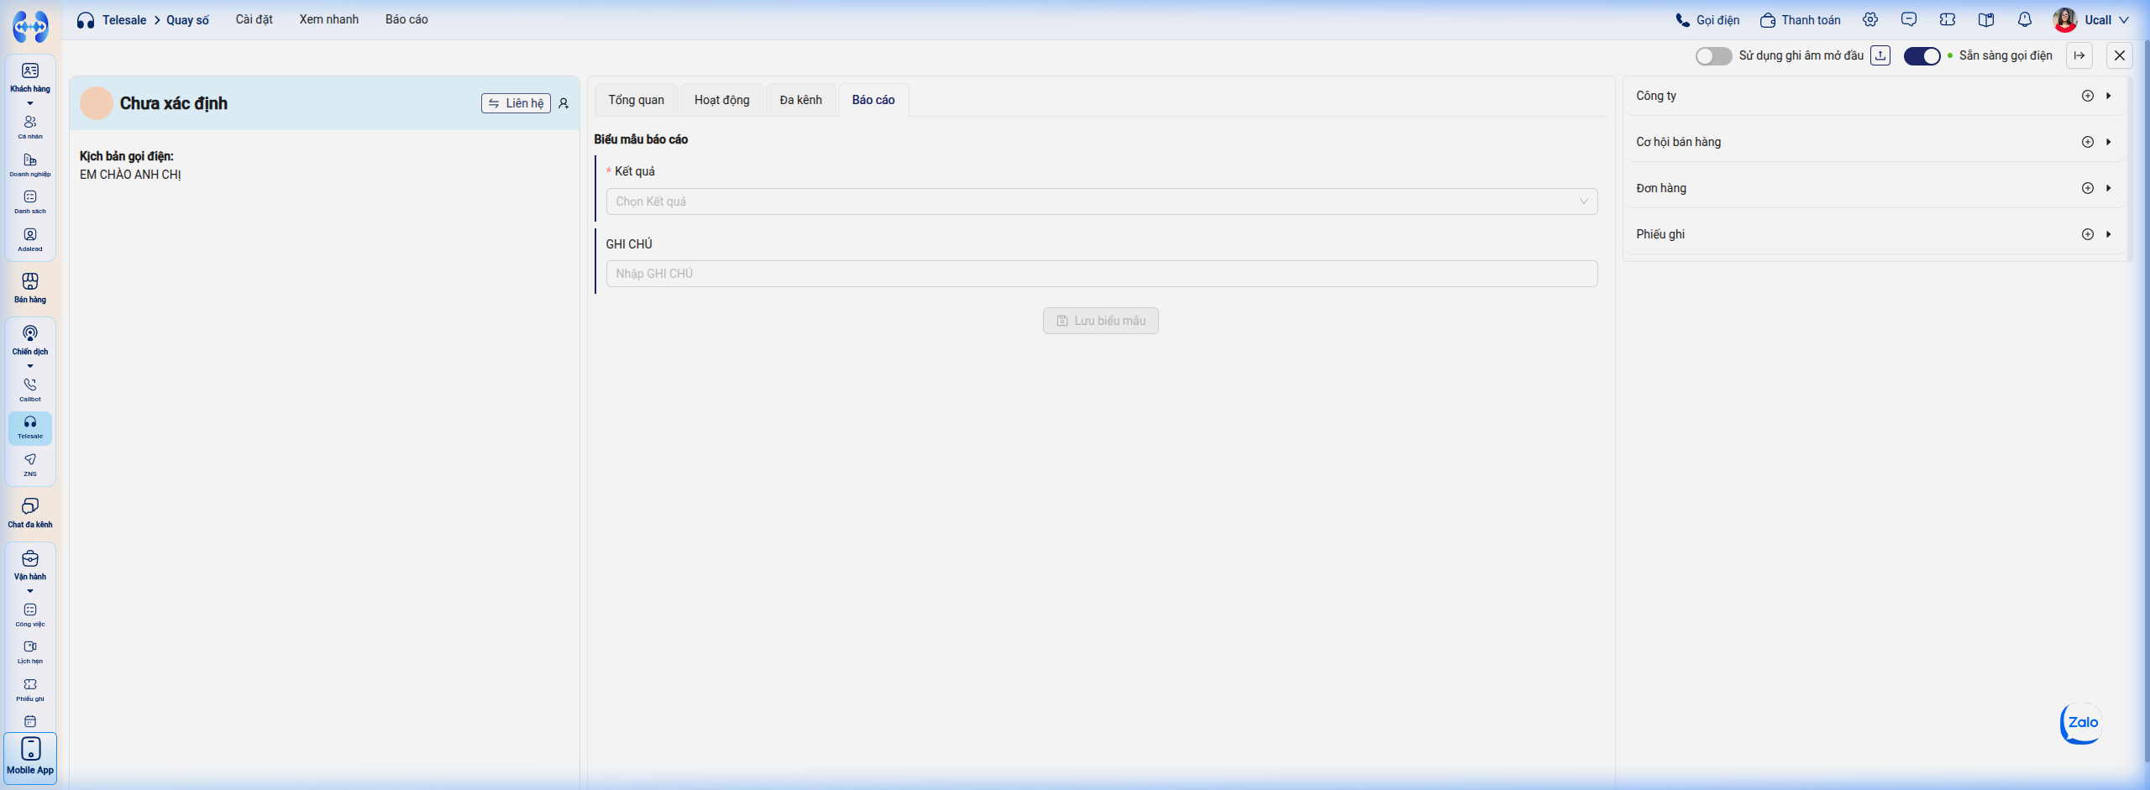Expand the Phiếu ghi panel arrow
Viewport: 2150px width, 790px height.
coord(2109,234)
